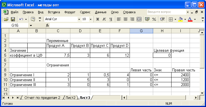Open the font size dropdown
This screenshot has height=107, width=206.
91,19
